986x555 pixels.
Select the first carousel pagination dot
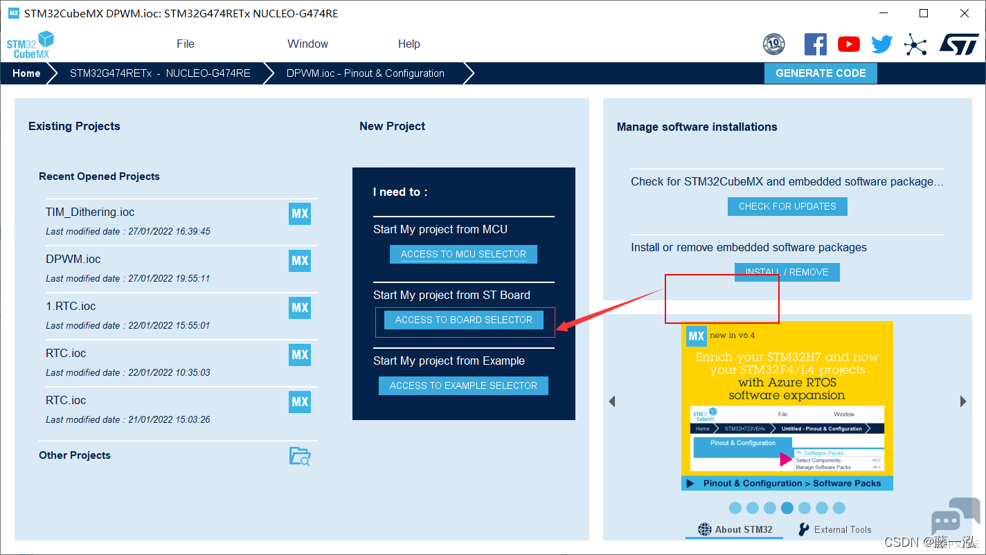735,508
